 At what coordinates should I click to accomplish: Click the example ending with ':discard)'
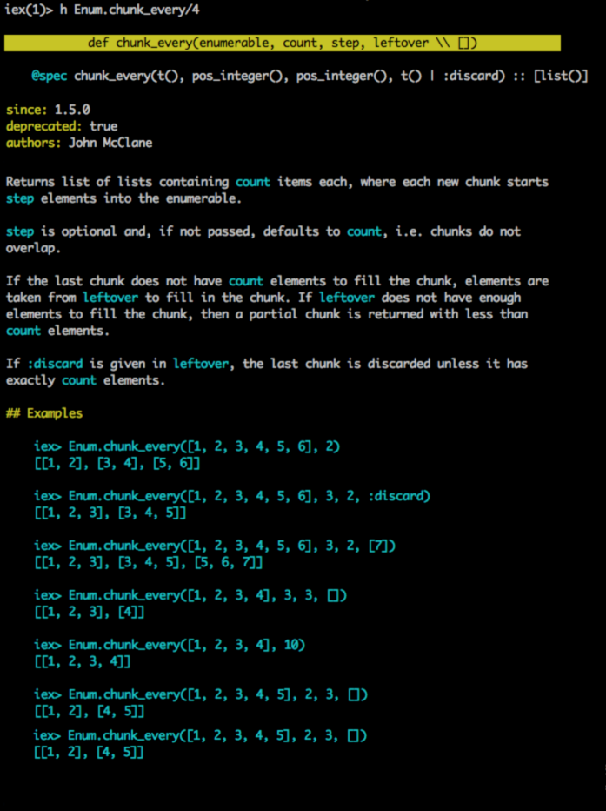[232, 496]
